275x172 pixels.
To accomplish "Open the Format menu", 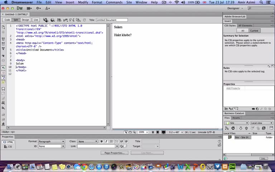I will [97, 2].
